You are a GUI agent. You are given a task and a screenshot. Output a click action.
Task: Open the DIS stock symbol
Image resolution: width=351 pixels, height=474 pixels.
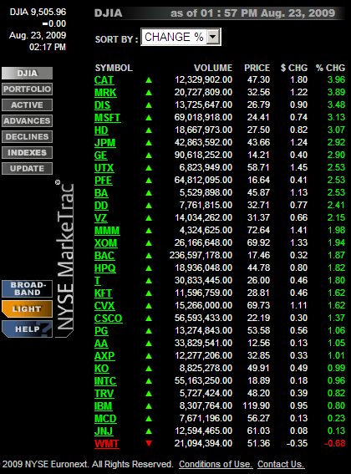click(x=102, y=105)
